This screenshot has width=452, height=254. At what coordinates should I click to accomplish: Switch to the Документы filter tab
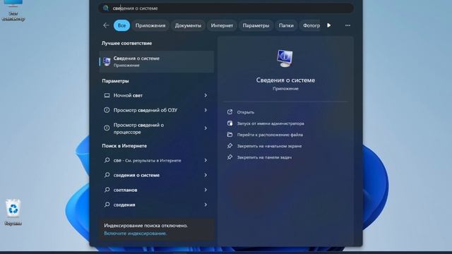point(188,25)
